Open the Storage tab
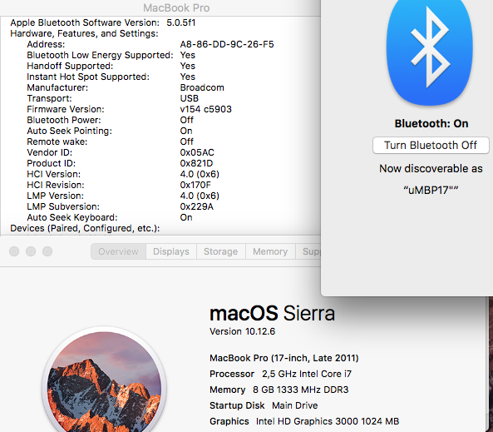 tap(220, 251)
